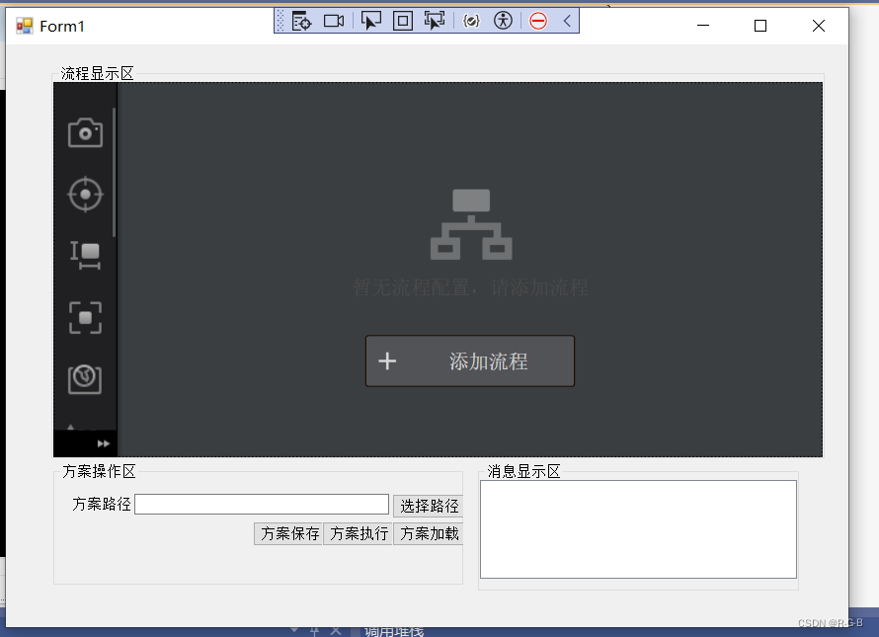The height and width of the screenshot is (637, 879).
Task: Toggle track focused element icon
Action: point(435,22)
